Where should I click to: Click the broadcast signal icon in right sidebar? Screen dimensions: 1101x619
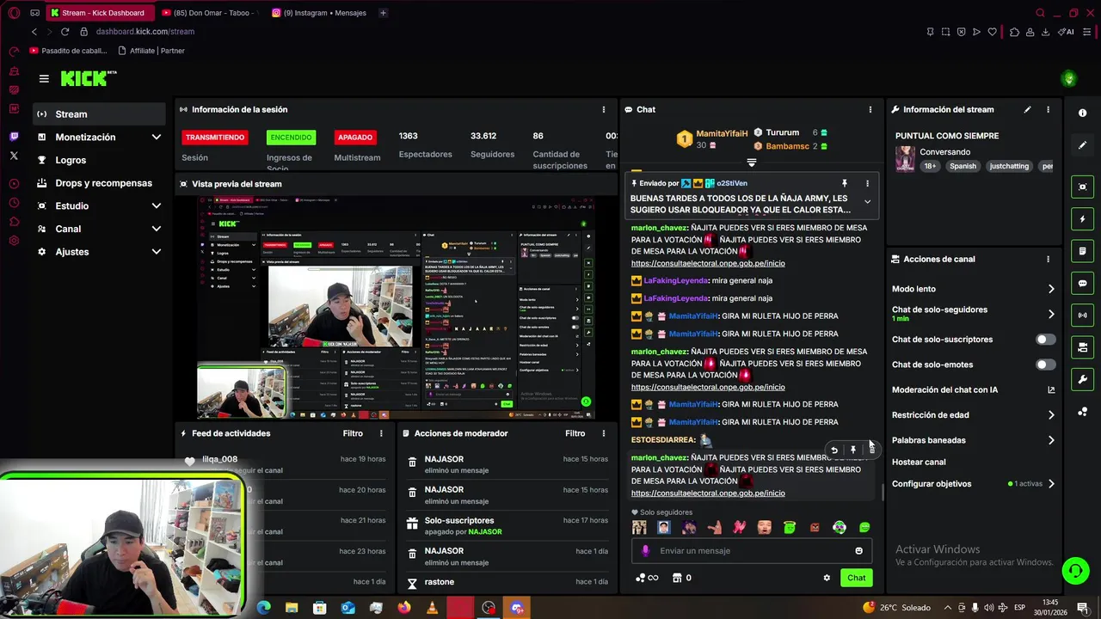(x=1082, y=315)
